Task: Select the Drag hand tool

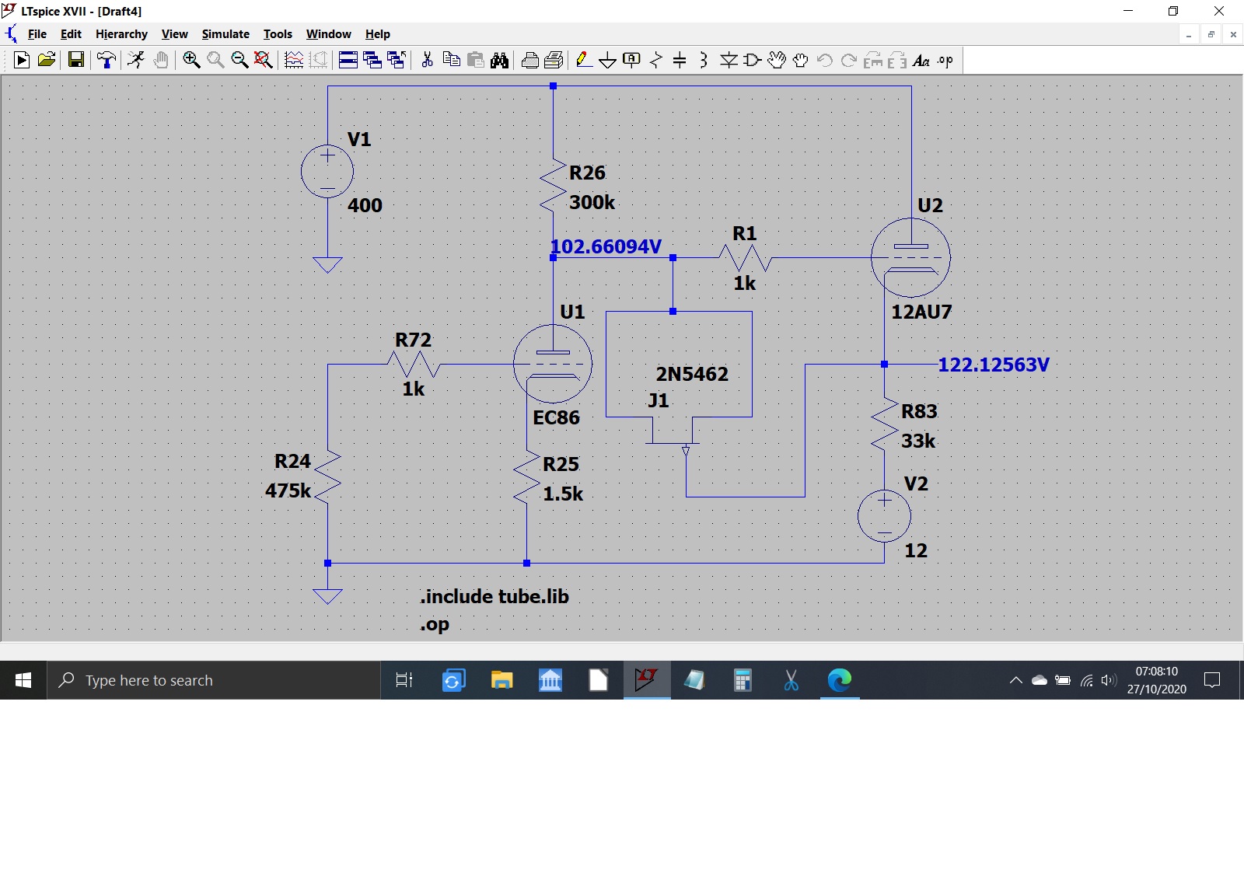Action: click(x=801, y=61)
